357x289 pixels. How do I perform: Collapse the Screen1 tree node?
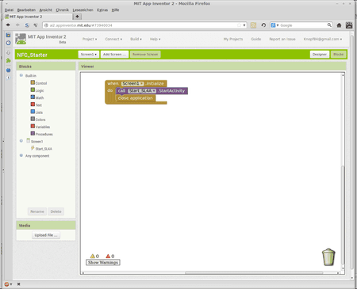coord(21,141)
